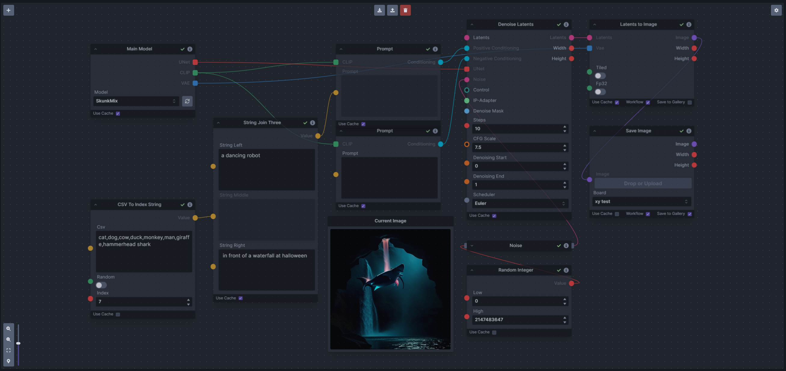The width and height of the screenshot is (786, 371).
Task: Enable the Random toggle in CSV node
Action: [x=101, y=285]
